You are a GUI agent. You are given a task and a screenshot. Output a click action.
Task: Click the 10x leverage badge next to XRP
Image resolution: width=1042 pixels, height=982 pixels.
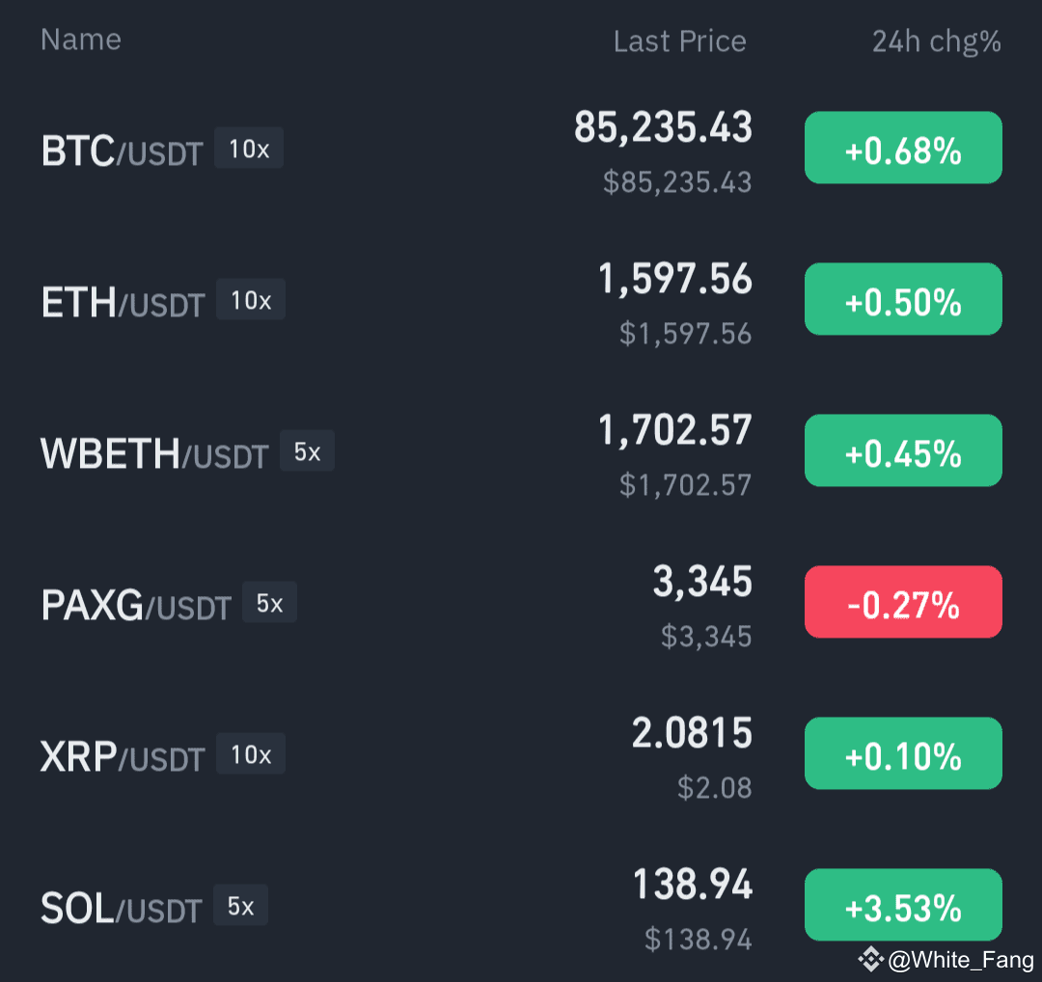tap(250, 753)
